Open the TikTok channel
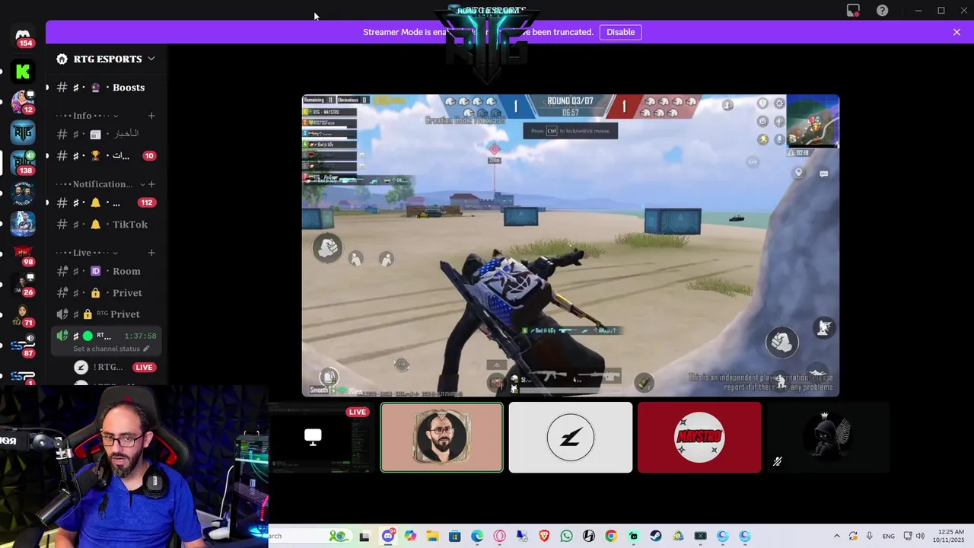The height and width of the screenshot is (548, 974). tap(107, 225)
